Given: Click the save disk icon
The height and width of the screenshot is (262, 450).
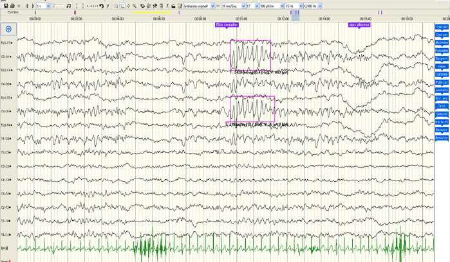Looking at the screenshot, I should [x=5, y=6].
